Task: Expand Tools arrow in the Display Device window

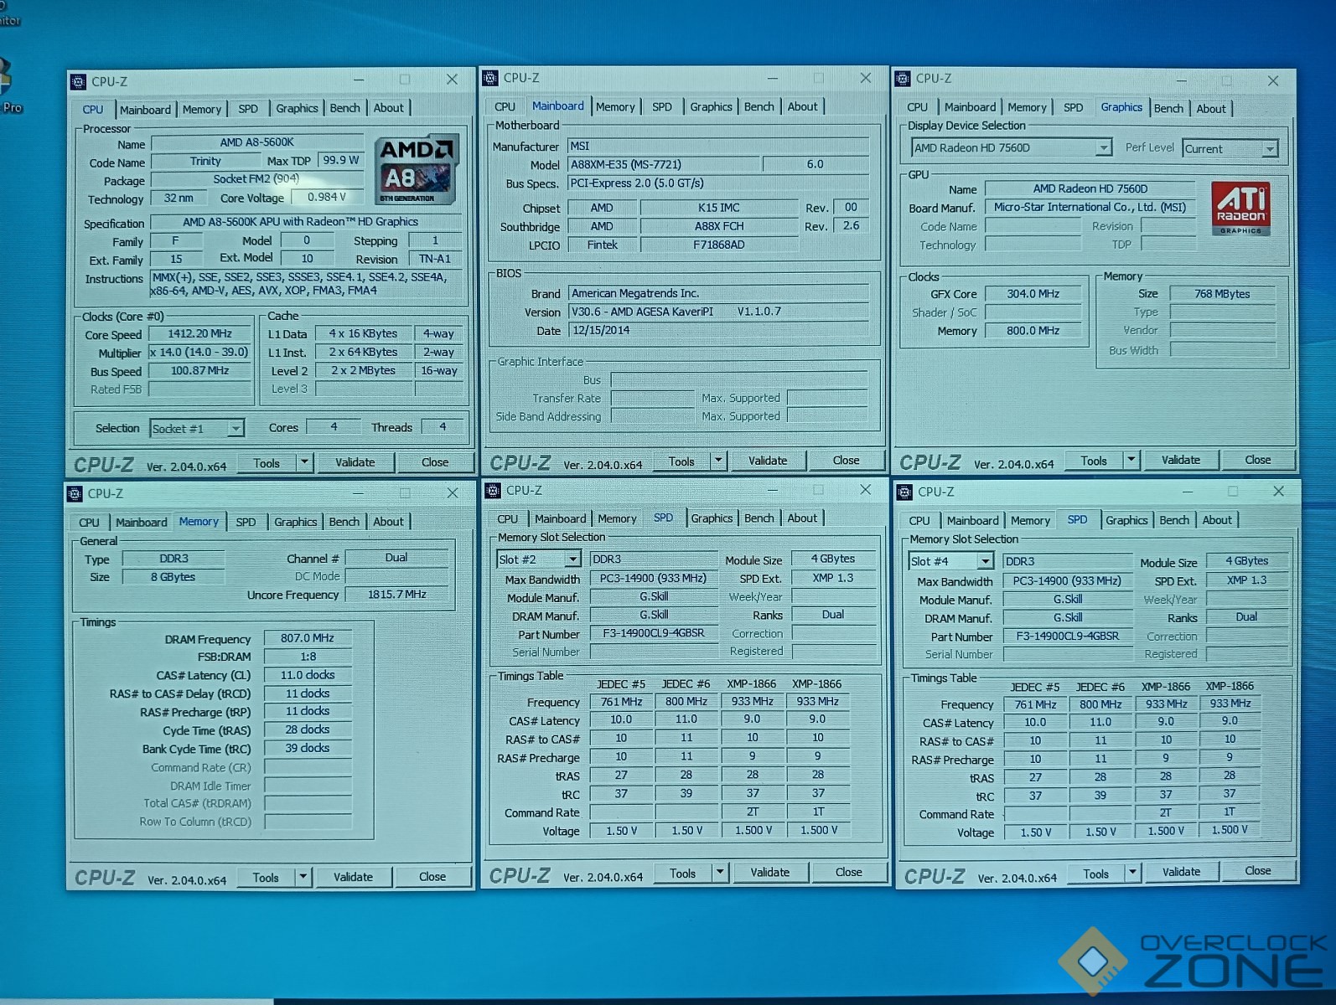Action: 1131,460
